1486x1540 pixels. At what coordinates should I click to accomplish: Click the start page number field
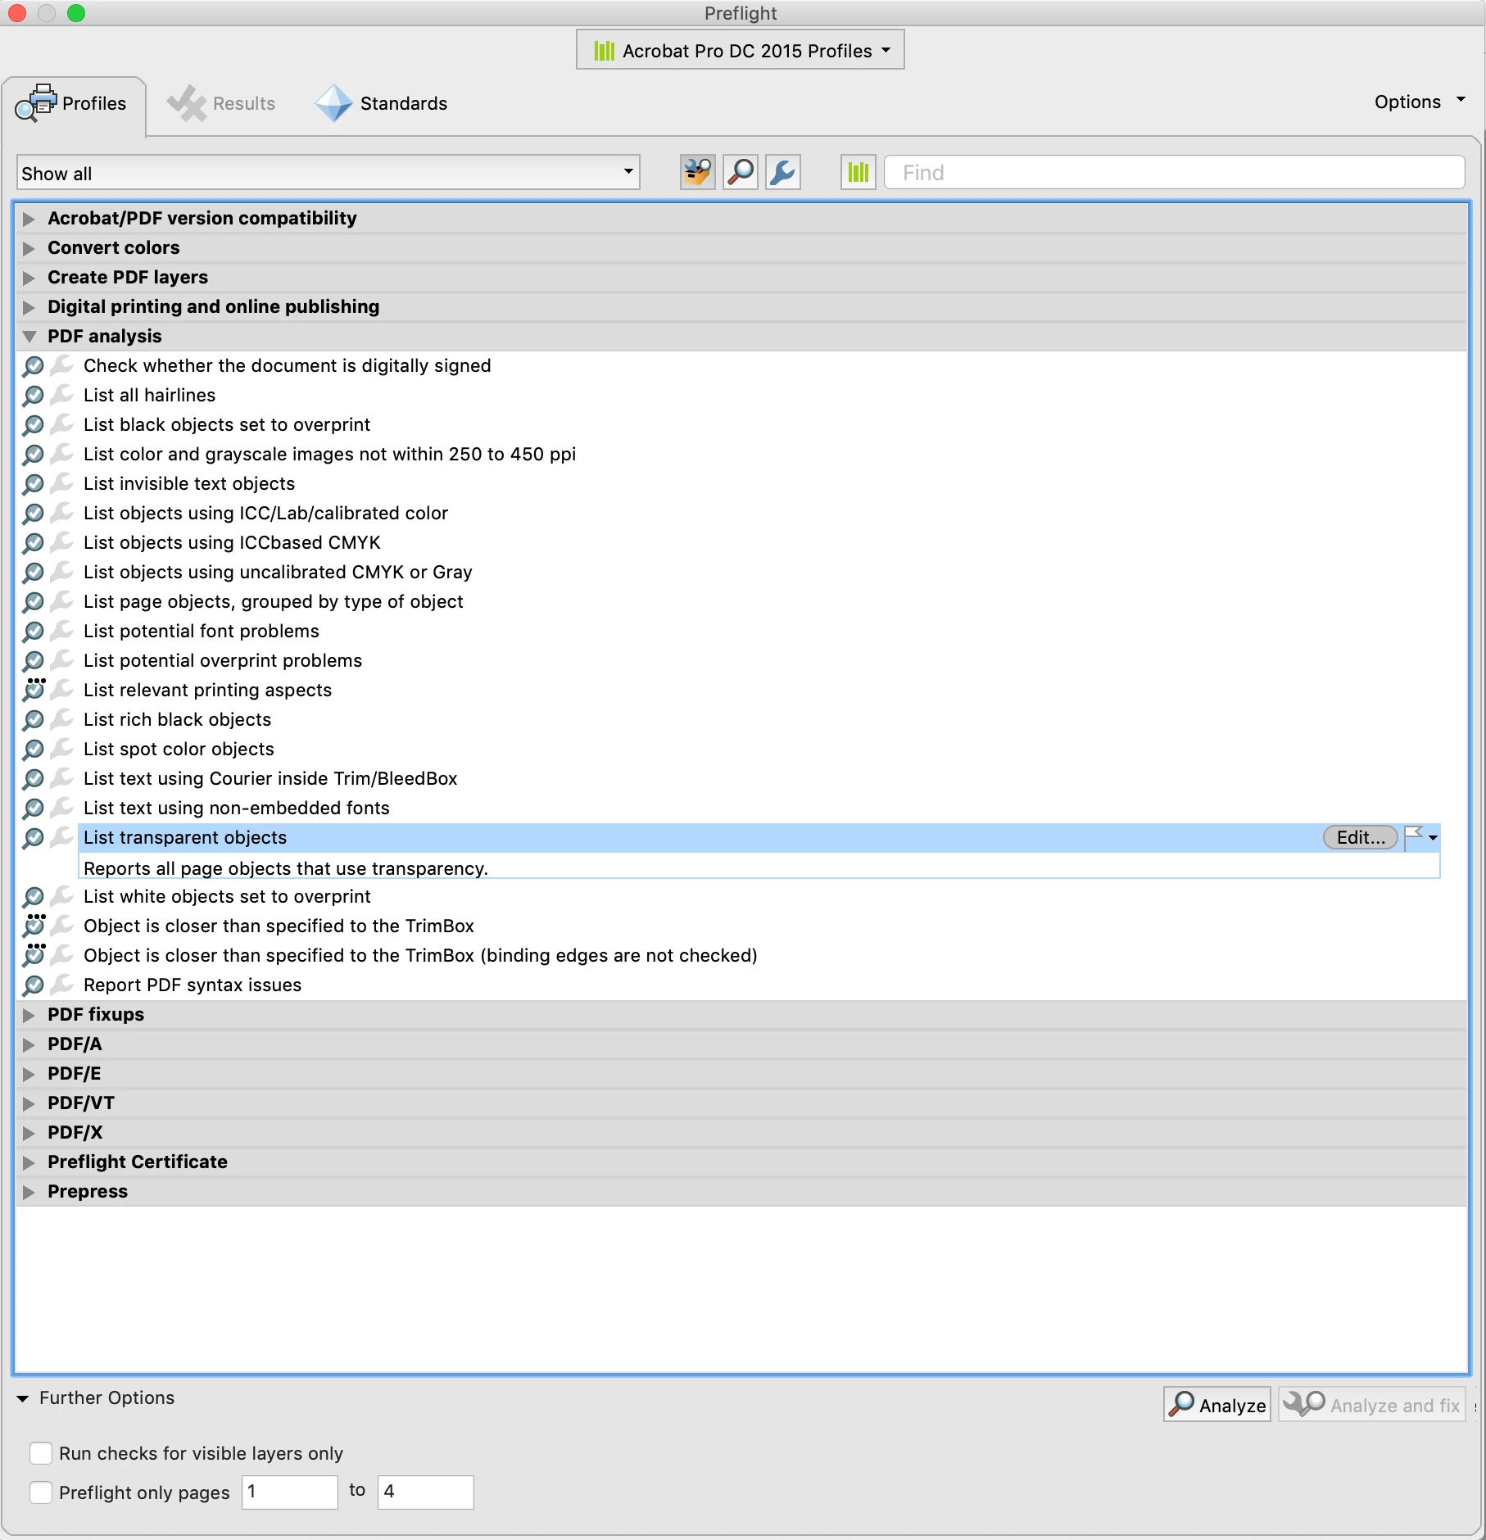[289, 1492]
